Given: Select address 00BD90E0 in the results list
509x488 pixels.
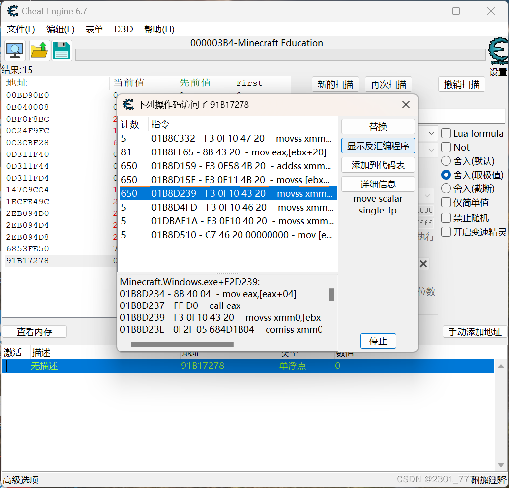Looking at the screenshot, I should coord(28,95).
